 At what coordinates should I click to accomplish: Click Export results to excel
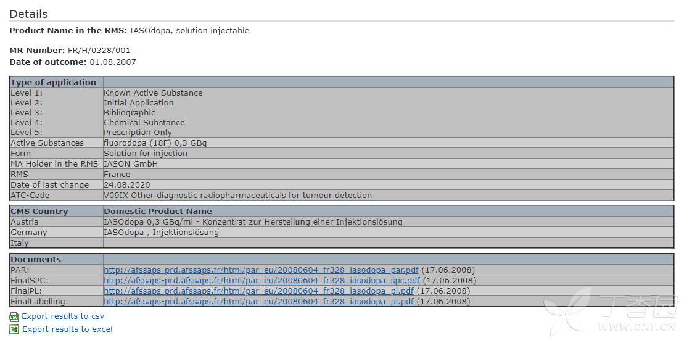coord(67,329)
